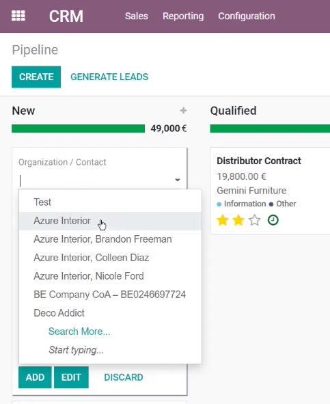
Task: Set second priority star on Distributor Contract
Action: [x=238, y=221]
